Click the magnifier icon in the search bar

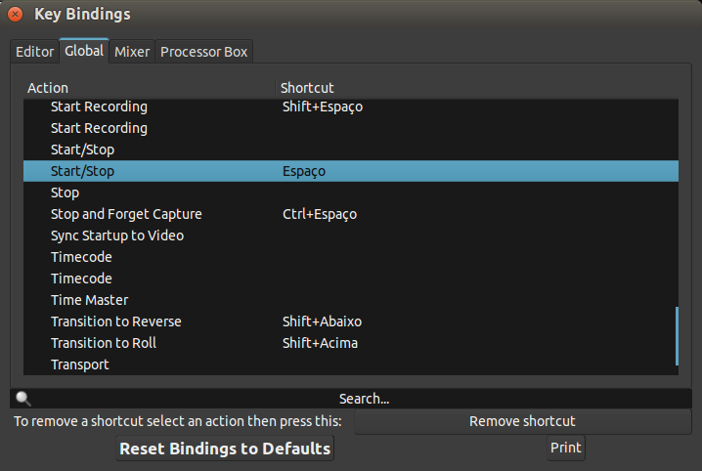tap(23, 399)
